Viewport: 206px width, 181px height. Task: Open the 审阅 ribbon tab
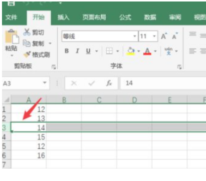pos(175,17)
